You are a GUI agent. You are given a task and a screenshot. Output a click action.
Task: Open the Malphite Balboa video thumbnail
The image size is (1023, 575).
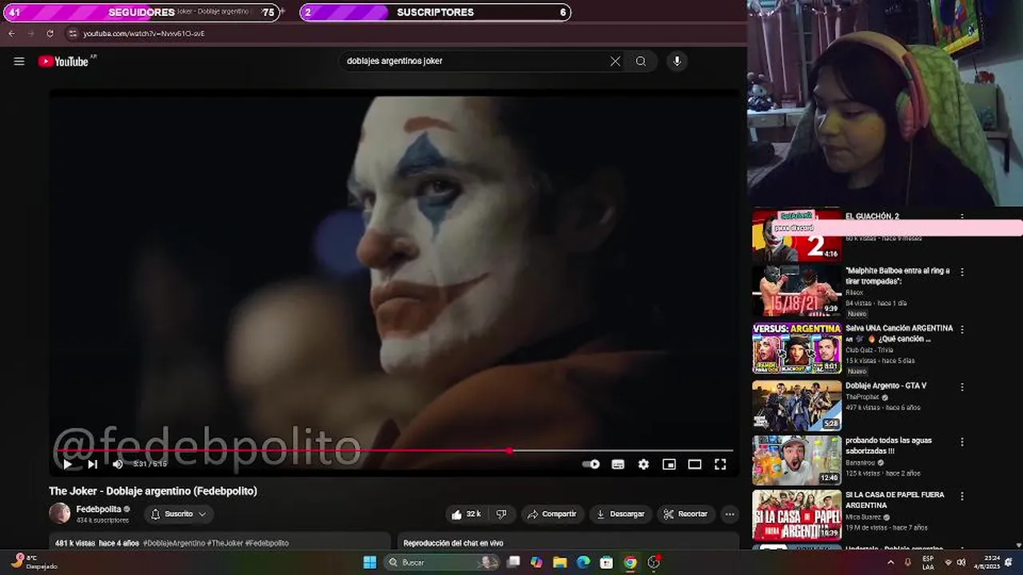click(797, 291)
